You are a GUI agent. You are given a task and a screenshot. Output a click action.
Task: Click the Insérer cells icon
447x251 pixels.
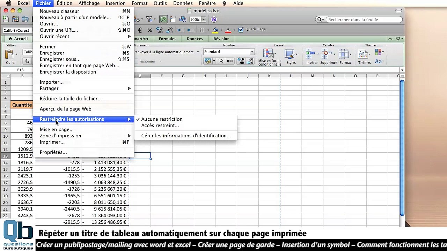click(x=310, y=54)
